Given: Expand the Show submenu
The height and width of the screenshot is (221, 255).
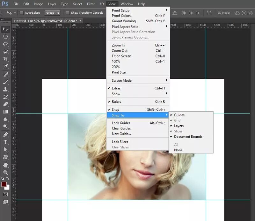Looking at the screenshot, I should click(x=138, y=94).
